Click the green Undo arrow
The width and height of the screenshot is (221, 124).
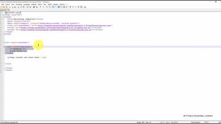[x=27, y=7]
